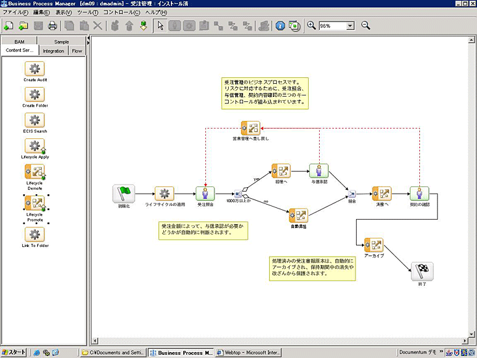Select the Create Audit activity template
477x358 pixels.
pos(34,69)
